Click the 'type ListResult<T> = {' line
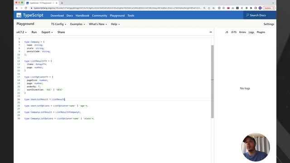This screenshot has width=290, height=163. point(38,61)
